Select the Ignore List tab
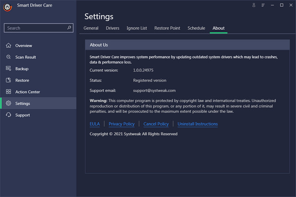Screen dimensions: 296x197 click(136, 28)
